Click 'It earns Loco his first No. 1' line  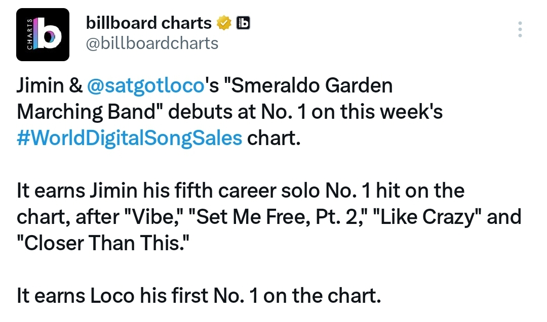(x=199, y=296)
